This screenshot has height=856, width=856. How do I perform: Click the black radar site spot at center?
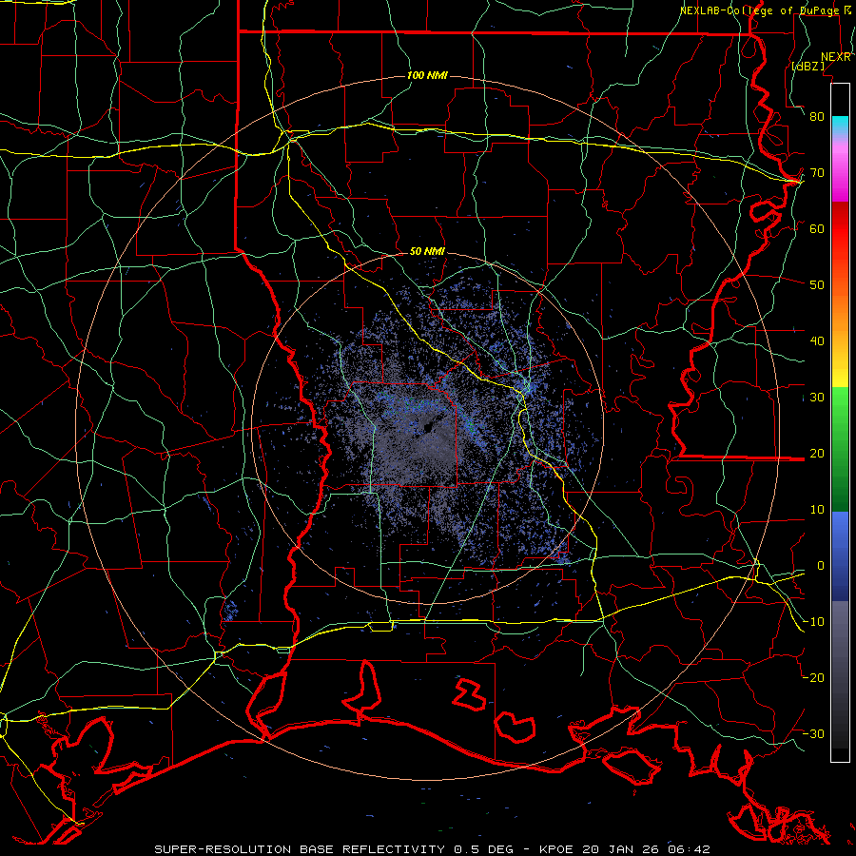pos(427,427)
